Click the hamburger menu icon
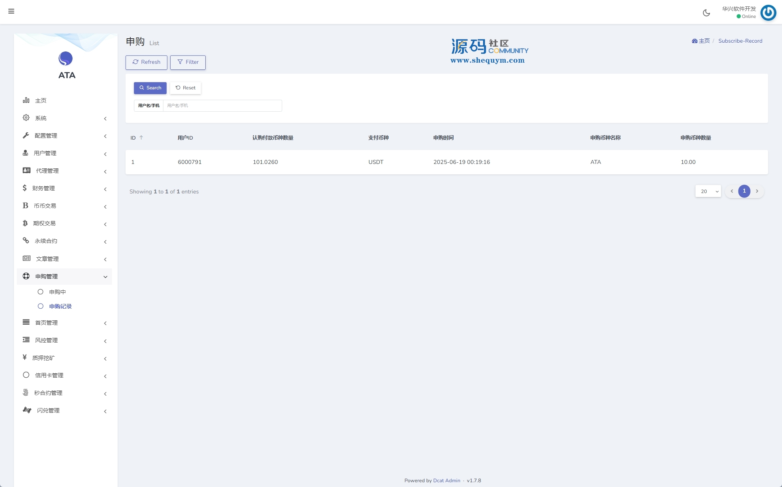Screen dimensions: 782x487 tap(11, 11)
